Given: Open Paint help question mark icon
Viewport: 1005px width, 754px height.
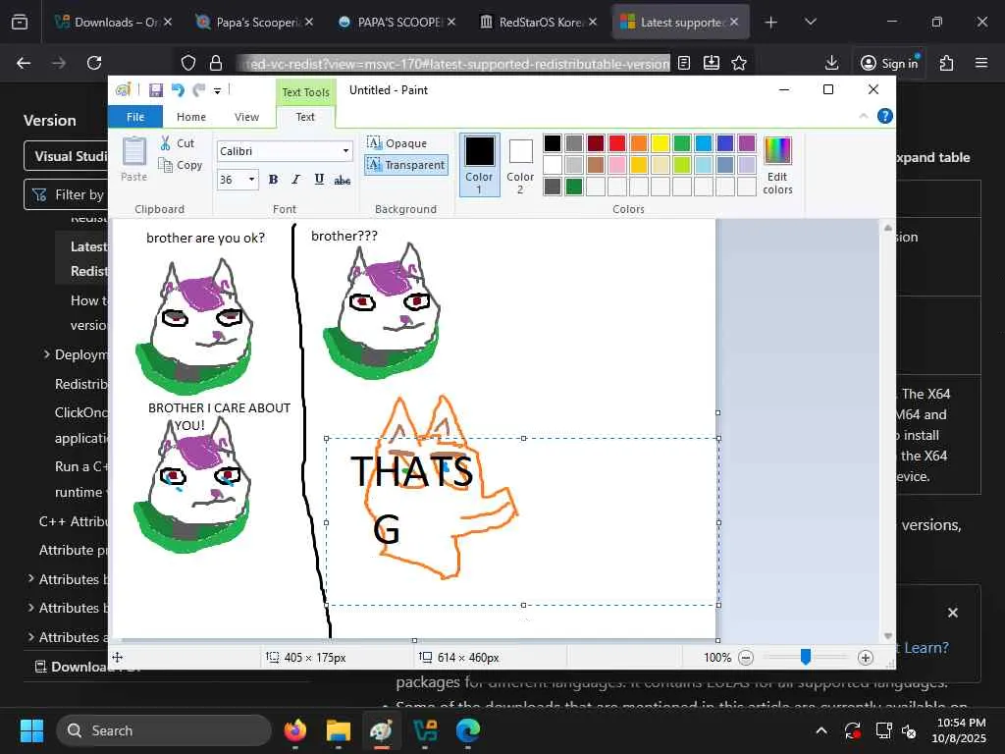Looking at the screenshot, I should point(885,116).
